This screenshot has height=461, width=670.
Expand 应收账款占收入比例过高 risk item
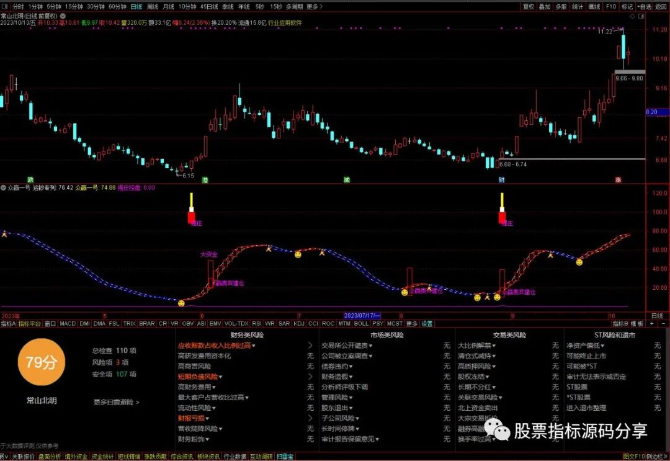[x=217, y=346]
